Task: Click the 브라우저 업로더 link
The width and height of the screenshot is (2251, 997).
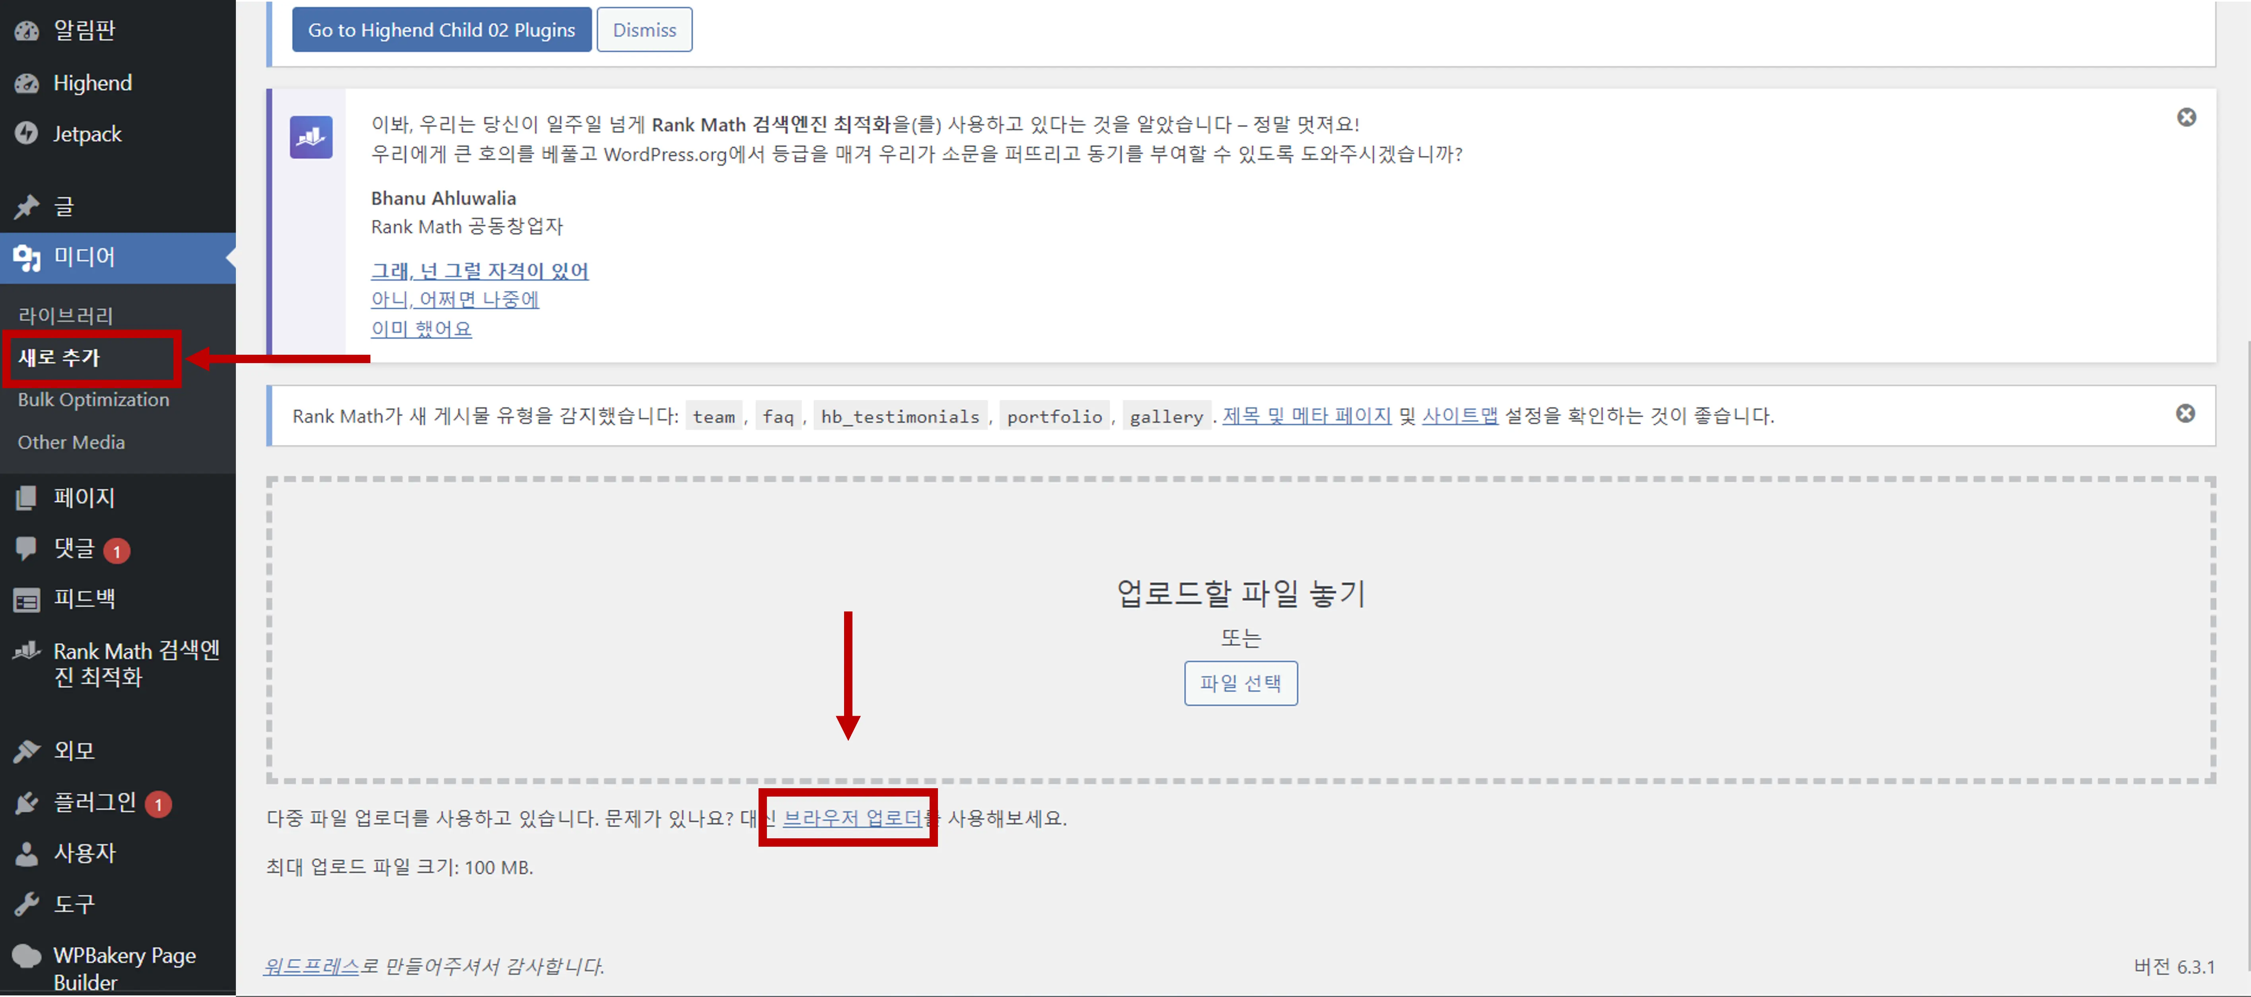Action: point(853,818)
